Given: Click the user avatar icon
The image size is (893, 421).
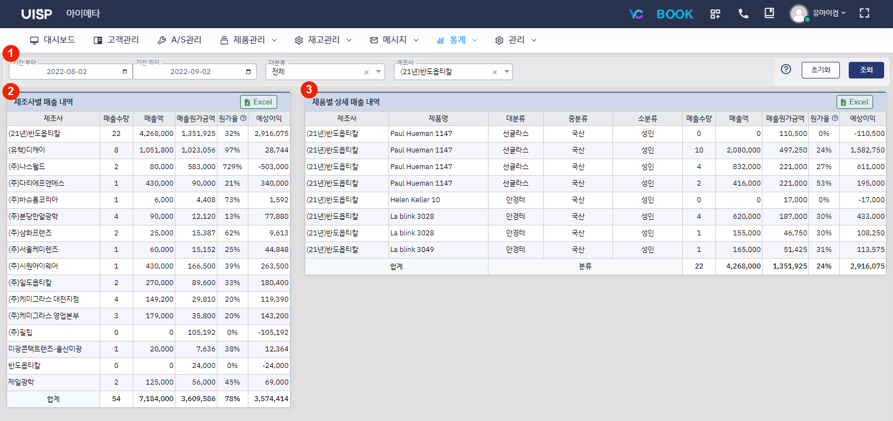Looking at the screenshot, I should coord(798,14).
